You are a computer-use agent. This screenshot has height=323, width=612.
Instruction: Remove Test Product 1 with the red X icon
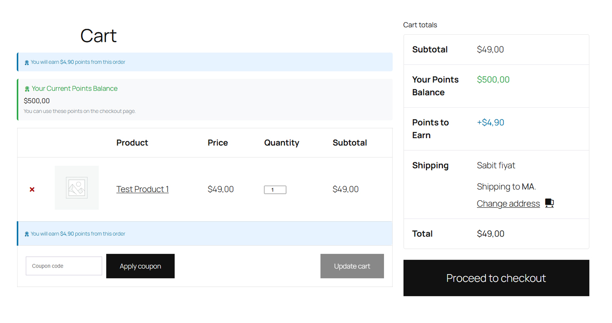tap(31, 189)
